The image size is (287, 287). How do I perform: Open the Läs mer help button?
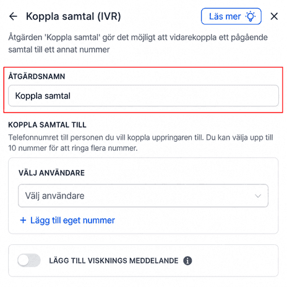pyautogui.click(x=231, y=16)
